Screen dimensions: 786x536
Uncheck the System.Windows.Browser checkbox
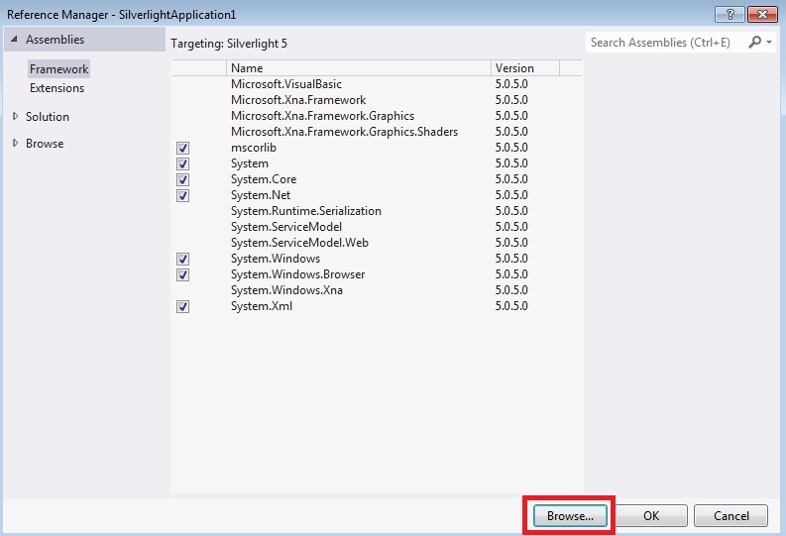tap(182, 274)
